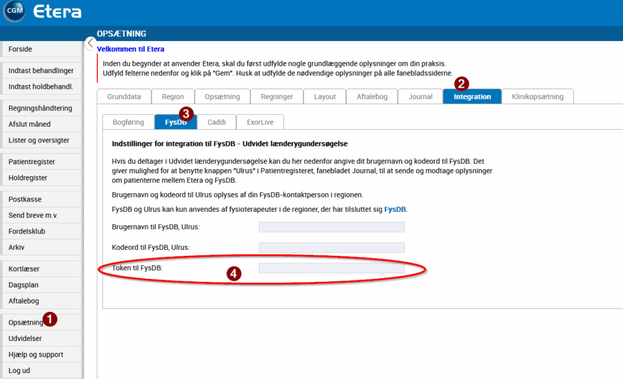Select Send breve m.v.

41,215
